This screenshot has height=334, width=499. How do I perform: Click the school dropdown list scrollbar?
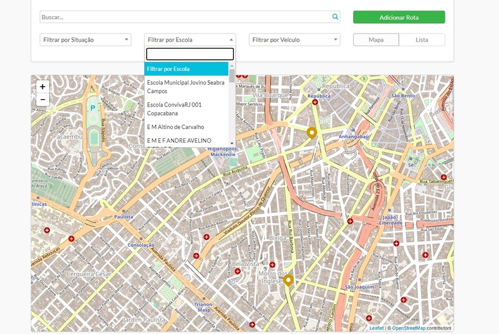click(x=232, y=76)
